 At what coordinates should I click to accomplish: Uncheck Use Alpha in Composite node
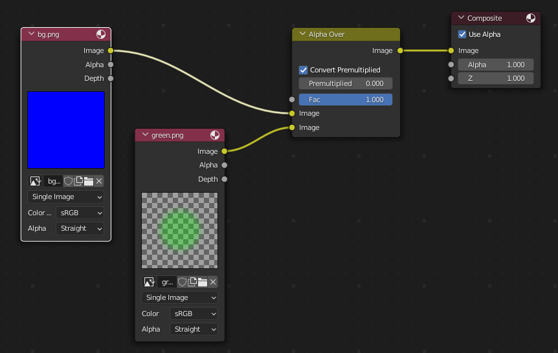(462, 34)
